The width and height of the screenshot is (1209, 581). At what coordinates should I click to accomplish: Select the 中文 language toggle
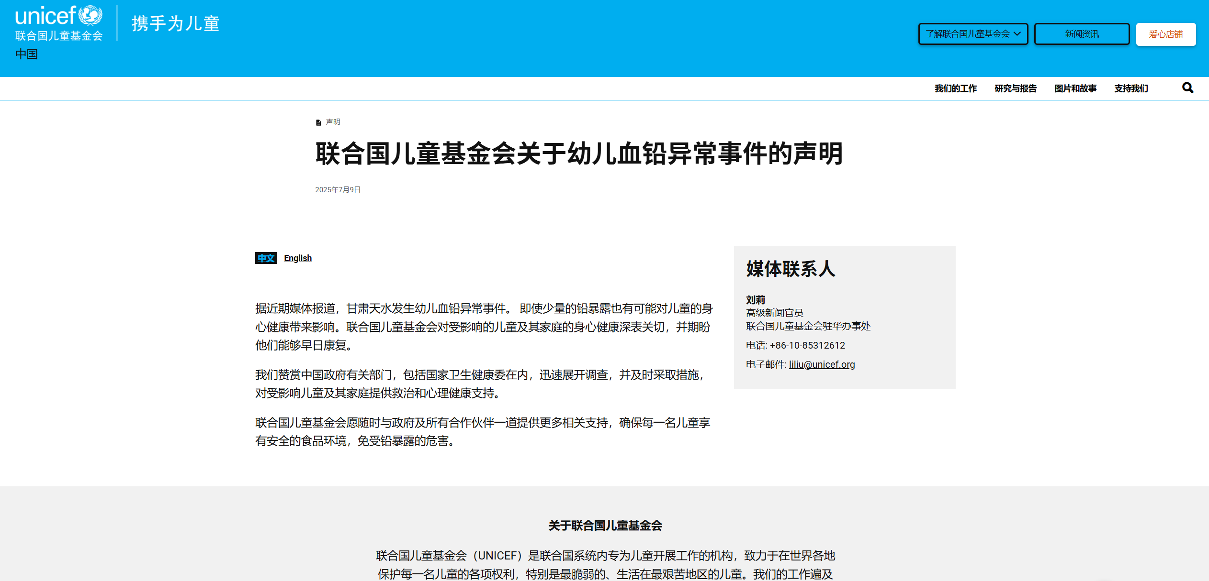[x=266, y=258]
